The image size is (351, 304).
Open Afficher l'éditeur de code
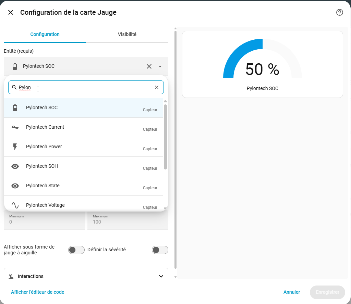[x=38, y=292]
